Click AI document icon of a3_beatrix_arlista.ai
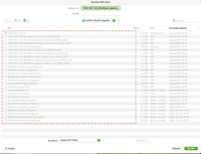201x154 pixels. coord(5,90)
